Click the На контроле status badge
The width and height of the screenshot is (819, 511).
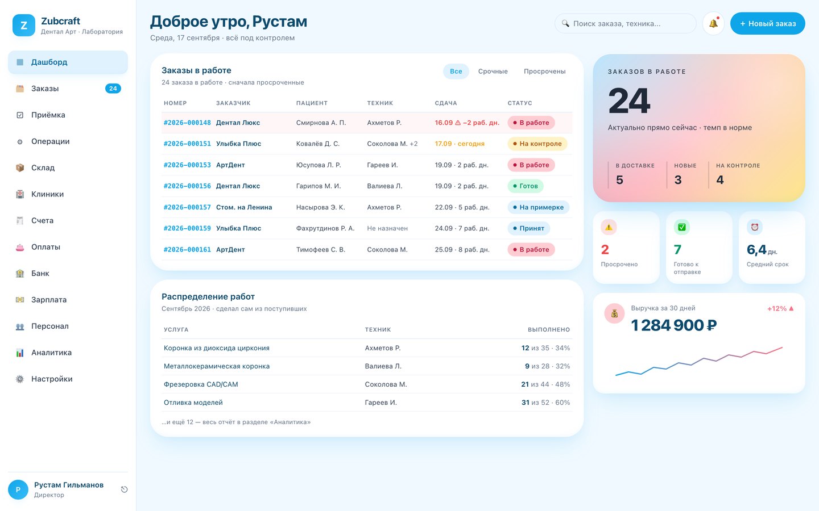click(537, 144)
